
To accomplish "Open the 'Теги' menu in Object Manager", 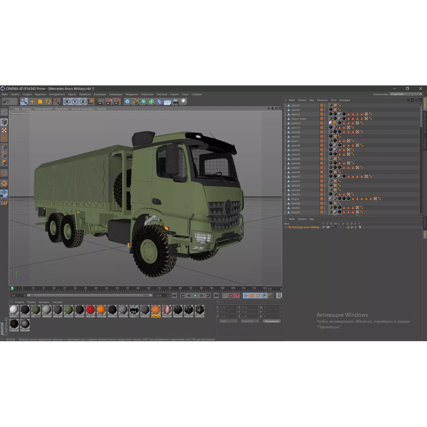I will click(333, 100).
